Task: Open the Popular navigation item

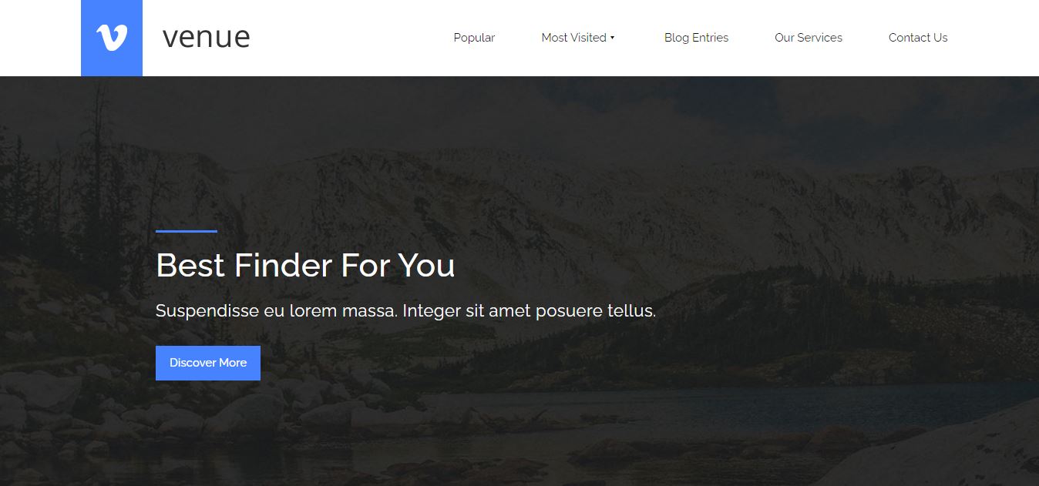Action: [x=474, y=38]
